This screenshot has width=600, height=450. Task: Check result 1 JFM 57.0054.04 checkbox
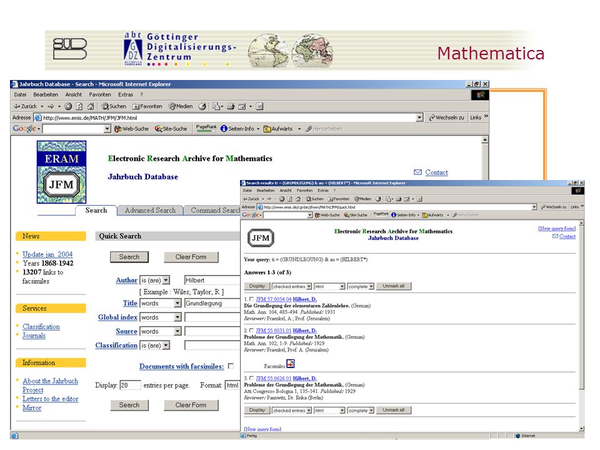[x=251, y=299]
